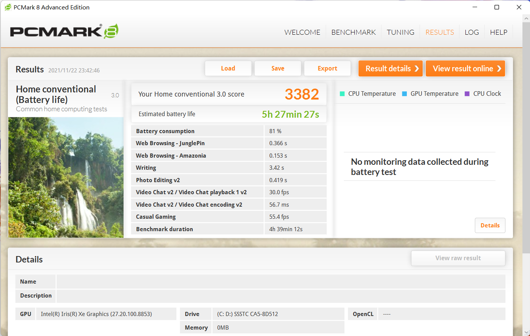Viewport: 530px width, 336px height.
Task: Click the Details button in monitoring panel
Action: coord(490,225)
